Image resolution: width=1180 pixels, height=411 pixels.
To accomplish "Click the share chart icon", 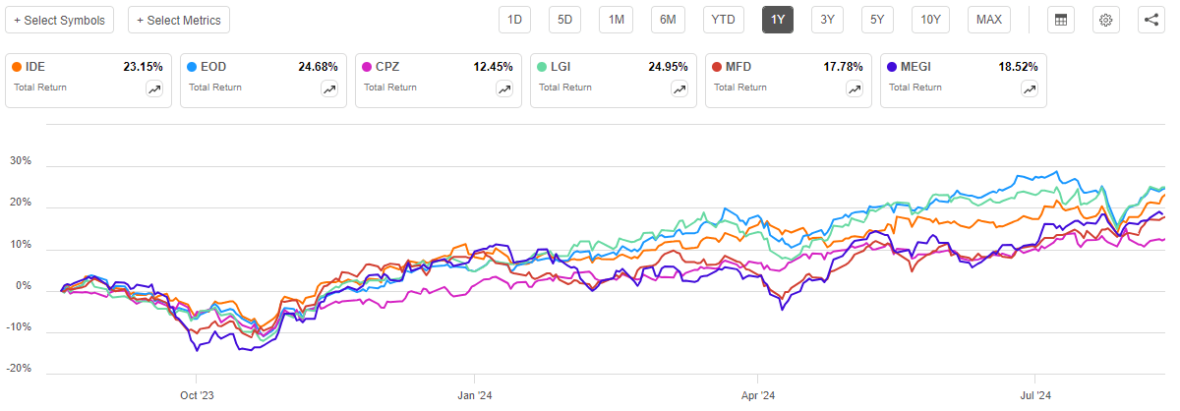I will click(x=1151, y=20).
